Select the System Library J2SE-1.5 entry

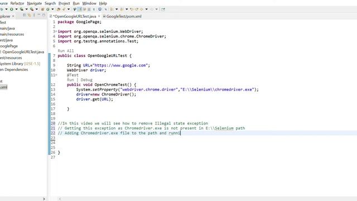pos(20,64)
